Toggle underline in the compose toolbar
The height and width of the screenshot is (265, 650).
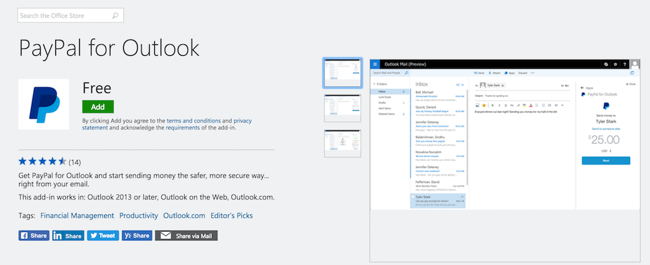click(506, 105)
